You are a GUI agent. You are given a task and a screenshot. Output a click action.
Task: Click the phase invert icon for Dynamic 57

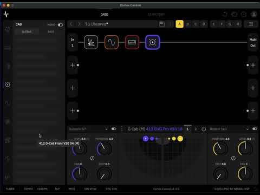tap(92, 158)
